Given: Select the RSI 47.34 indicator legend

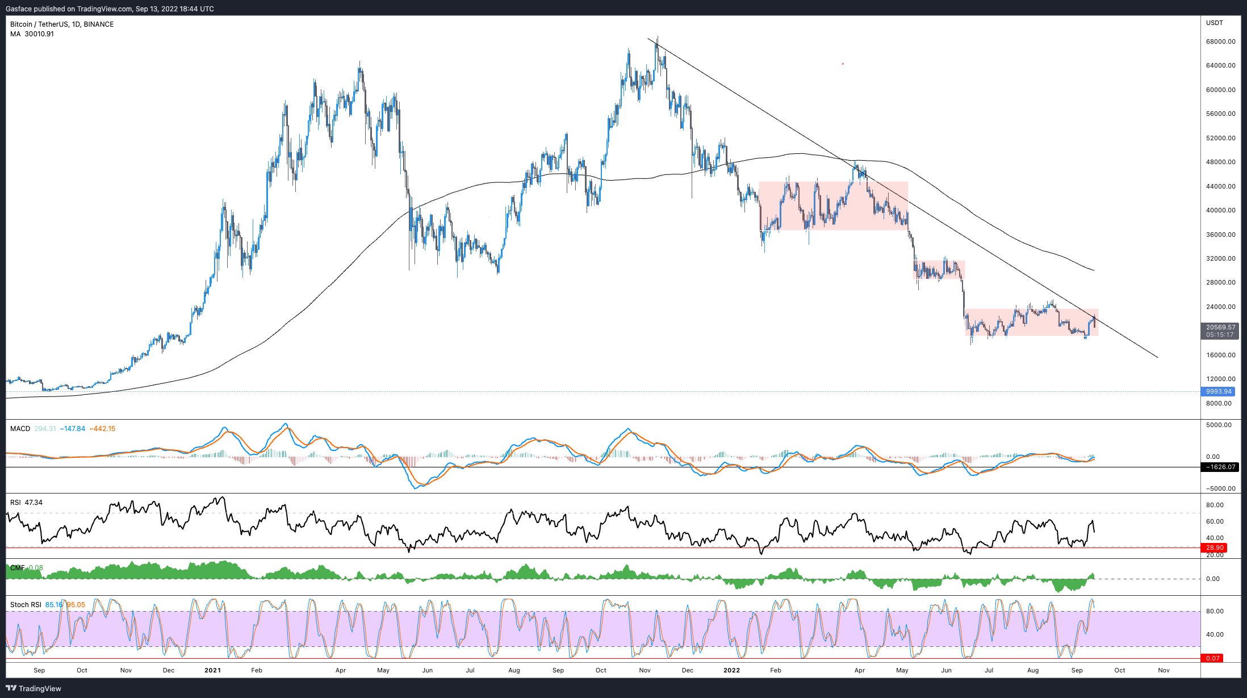Looking at the screenshot, I should 26,503.
